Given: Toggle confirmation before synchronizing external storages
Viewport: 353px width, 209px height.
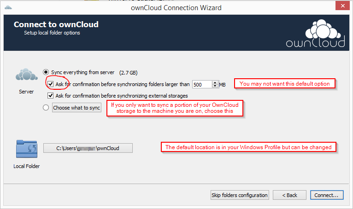Looking at the screenshot, I should coord(50,96).
